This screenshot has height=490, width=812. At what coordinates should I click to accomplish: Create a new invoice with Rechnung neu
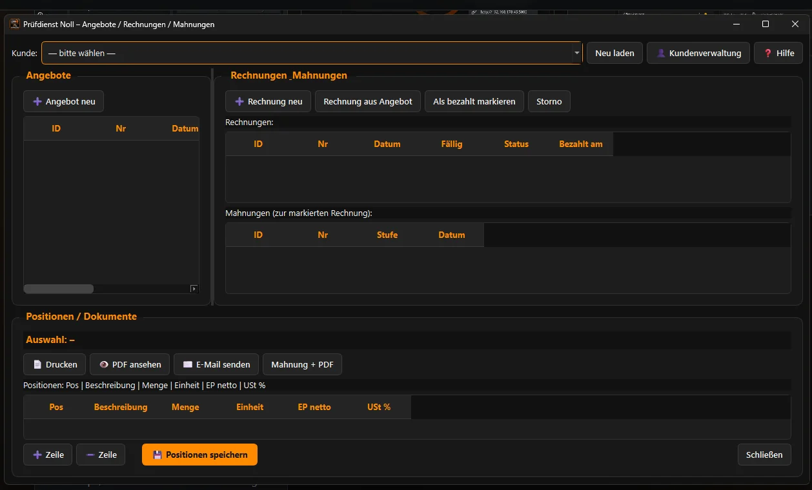(x=268, y=101)
